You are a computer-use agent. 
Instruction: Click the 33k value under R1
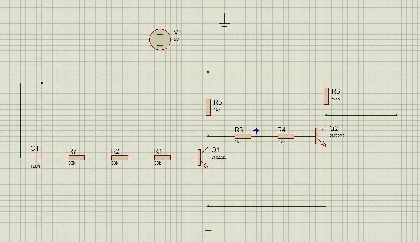[157, 163]
